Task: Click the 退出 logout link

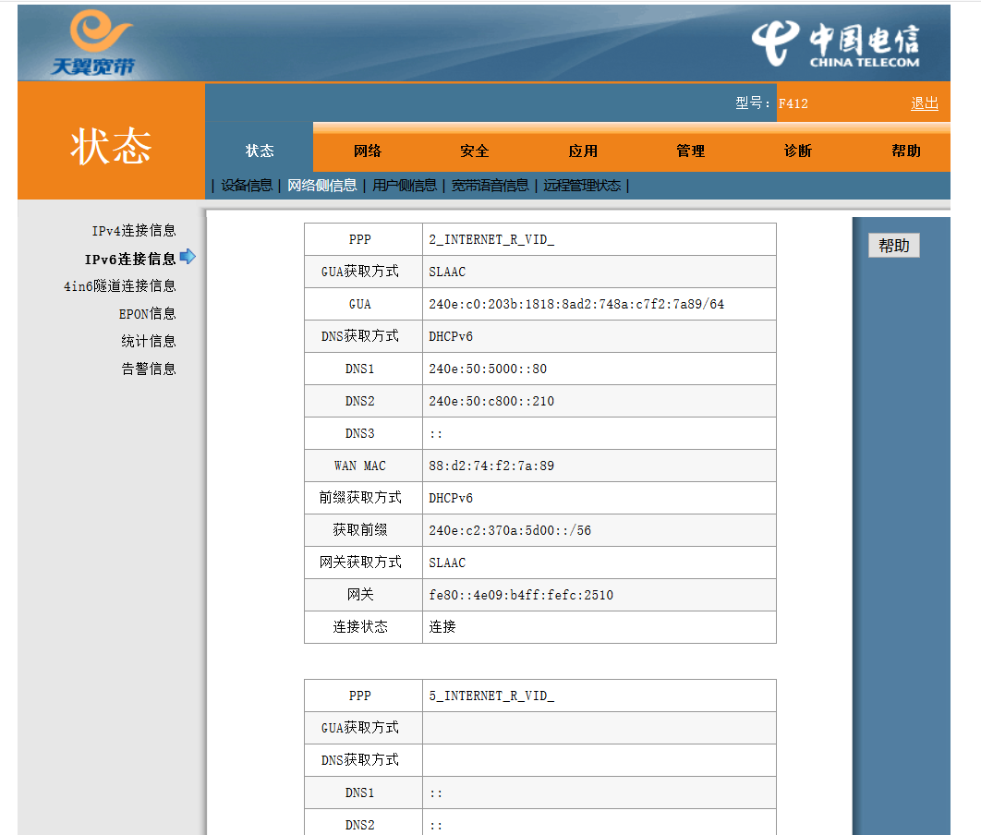Action: pyautogui.click(x=924, y=103)
